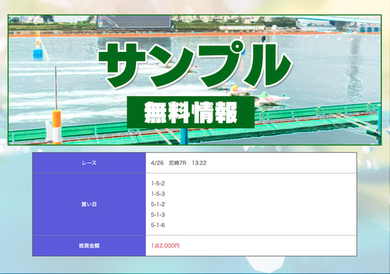This screenshot has height=274, width=390.
Task: Click the bet combination 5-1-3
Action: [x=158, y=215]
